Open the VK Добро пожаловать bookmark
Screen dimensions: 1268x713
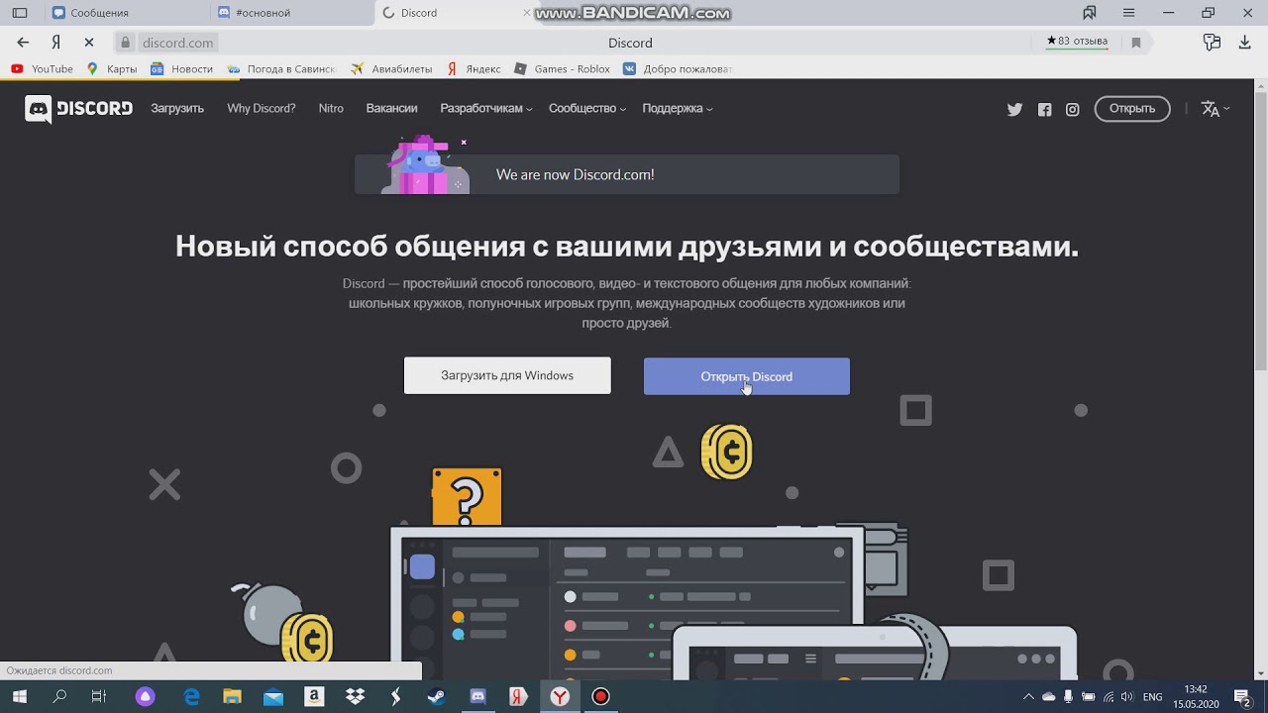678,69
